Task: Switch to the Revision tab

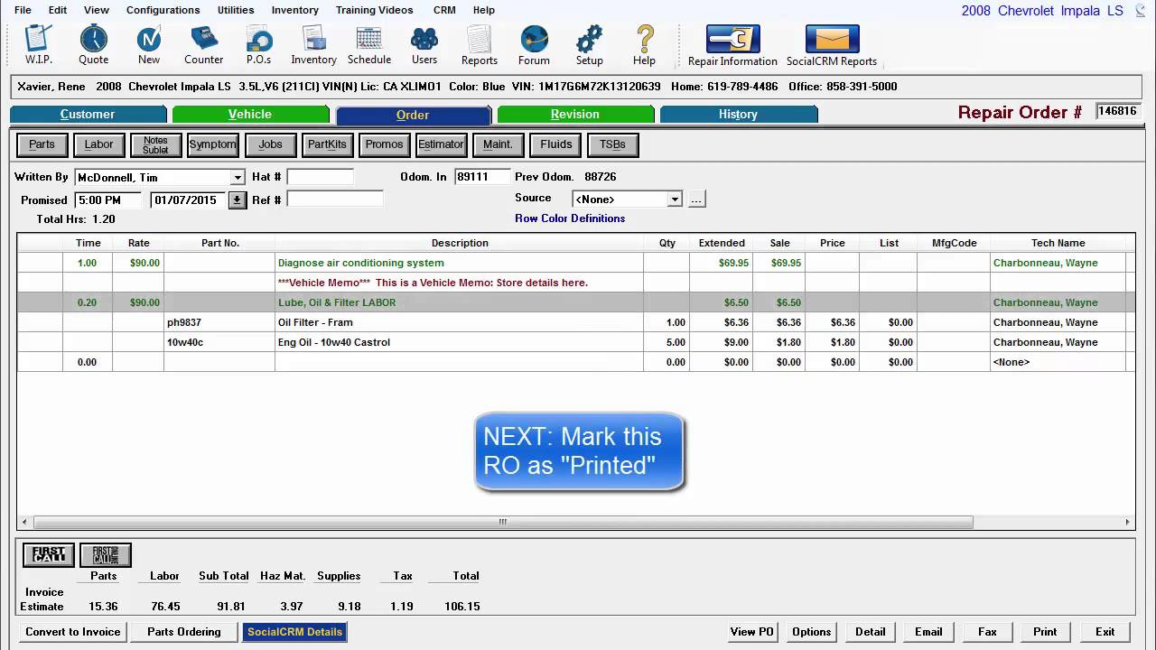Action: (575, 114)
